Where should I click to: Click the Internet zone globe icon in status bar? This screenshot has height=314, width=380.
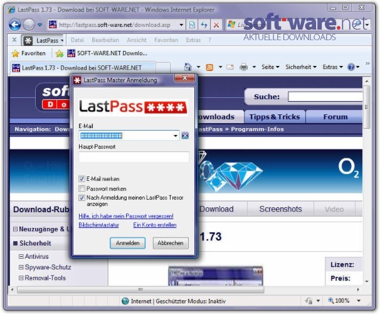click(125, 301)
